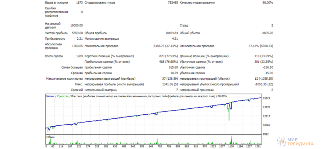Click the deep equity drawdown spike near 1130

229,117
